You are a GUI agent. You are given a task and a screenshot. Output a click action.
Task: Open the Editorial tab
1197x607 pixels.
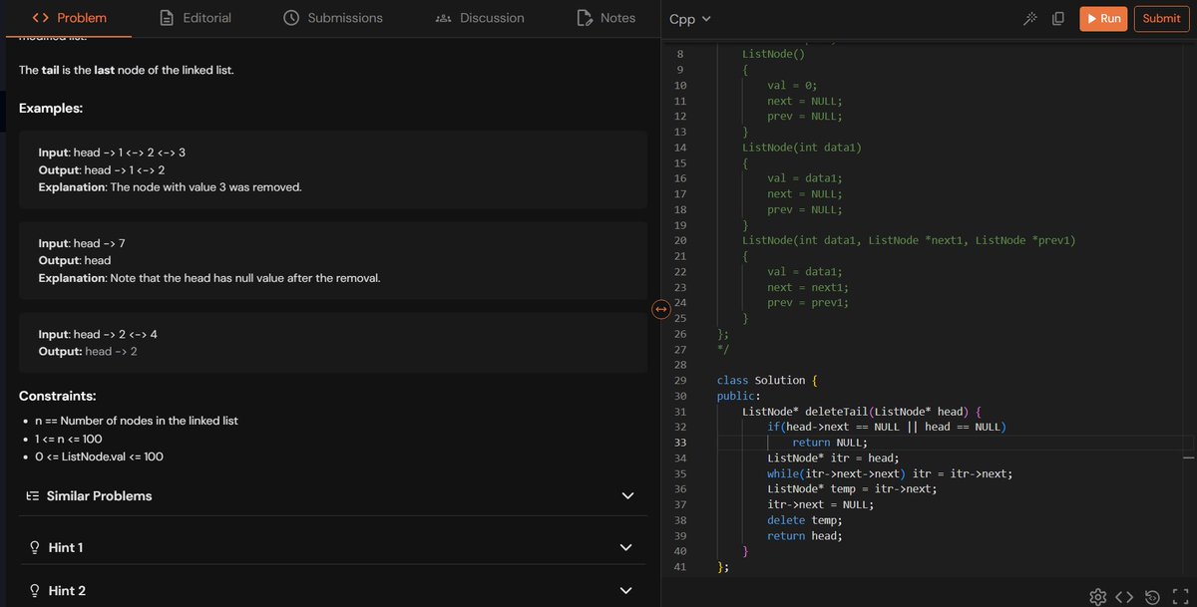click(x=196, y=18)
